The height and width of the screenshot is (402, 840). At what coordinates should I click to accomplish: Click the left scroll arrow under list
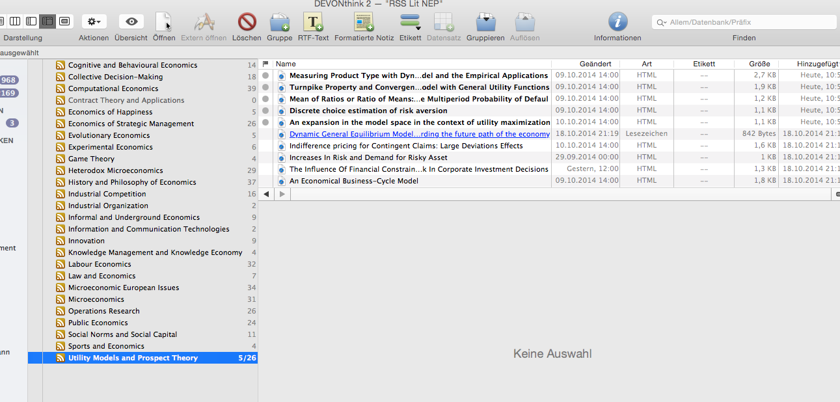tap(267, 194)
